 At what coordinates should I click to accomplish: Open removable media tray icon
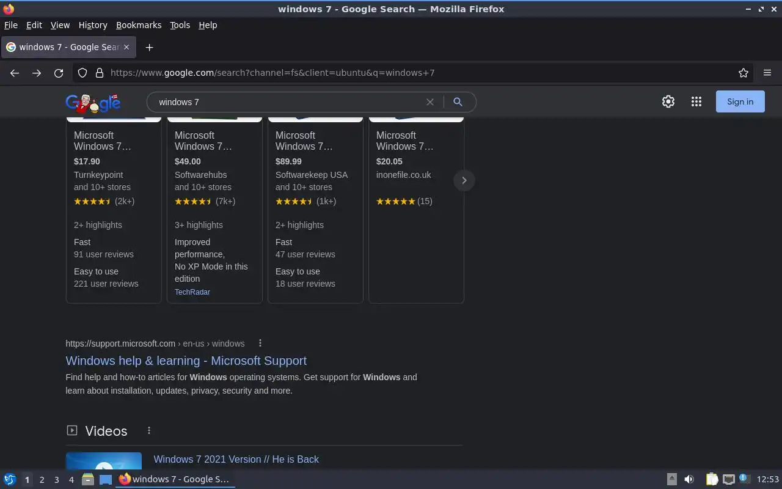pos(671,479)
